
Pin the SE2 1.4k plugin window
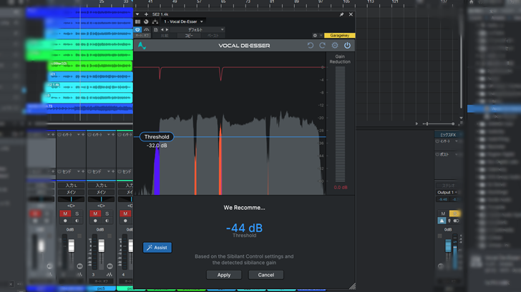click(x=341, y=14)
